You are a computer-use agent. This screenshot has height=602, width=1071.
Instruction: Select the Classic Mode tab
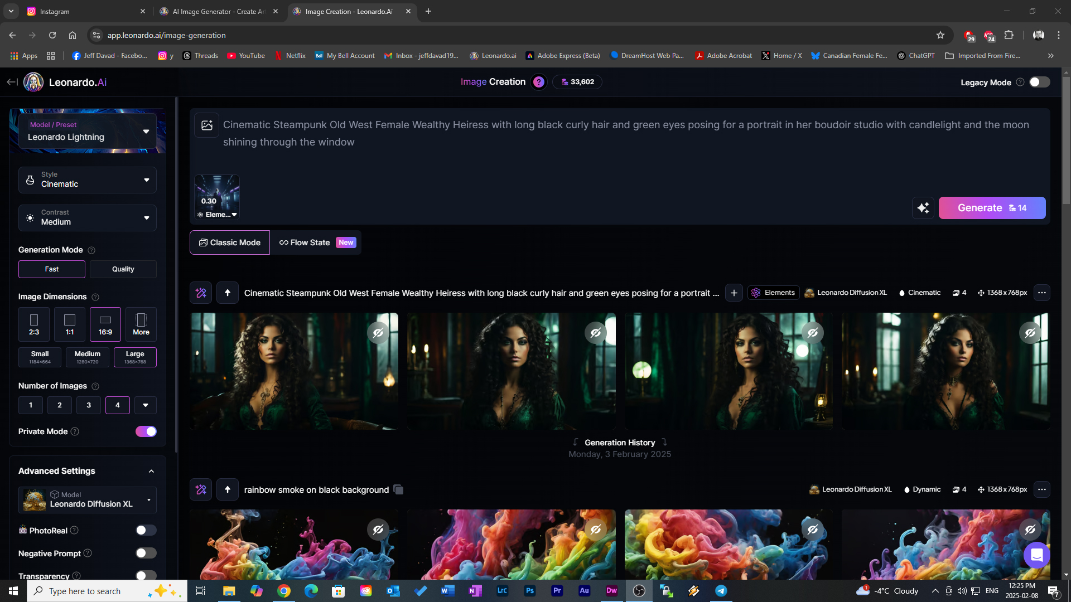230,242
